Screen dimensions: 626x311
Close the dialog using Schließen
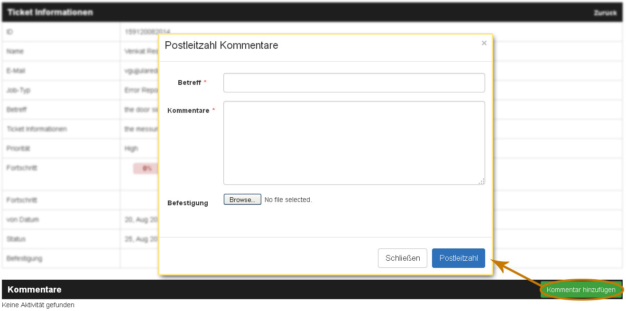(x=402, y=258)
